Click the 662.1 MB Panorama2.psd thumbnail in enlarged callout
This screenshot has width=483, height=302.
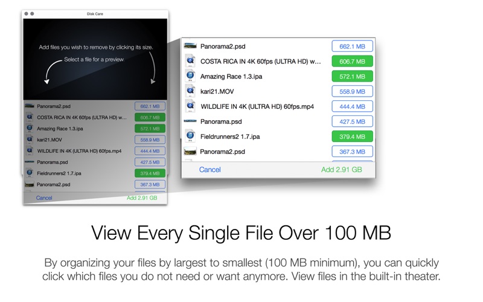[x=190, y=46]
